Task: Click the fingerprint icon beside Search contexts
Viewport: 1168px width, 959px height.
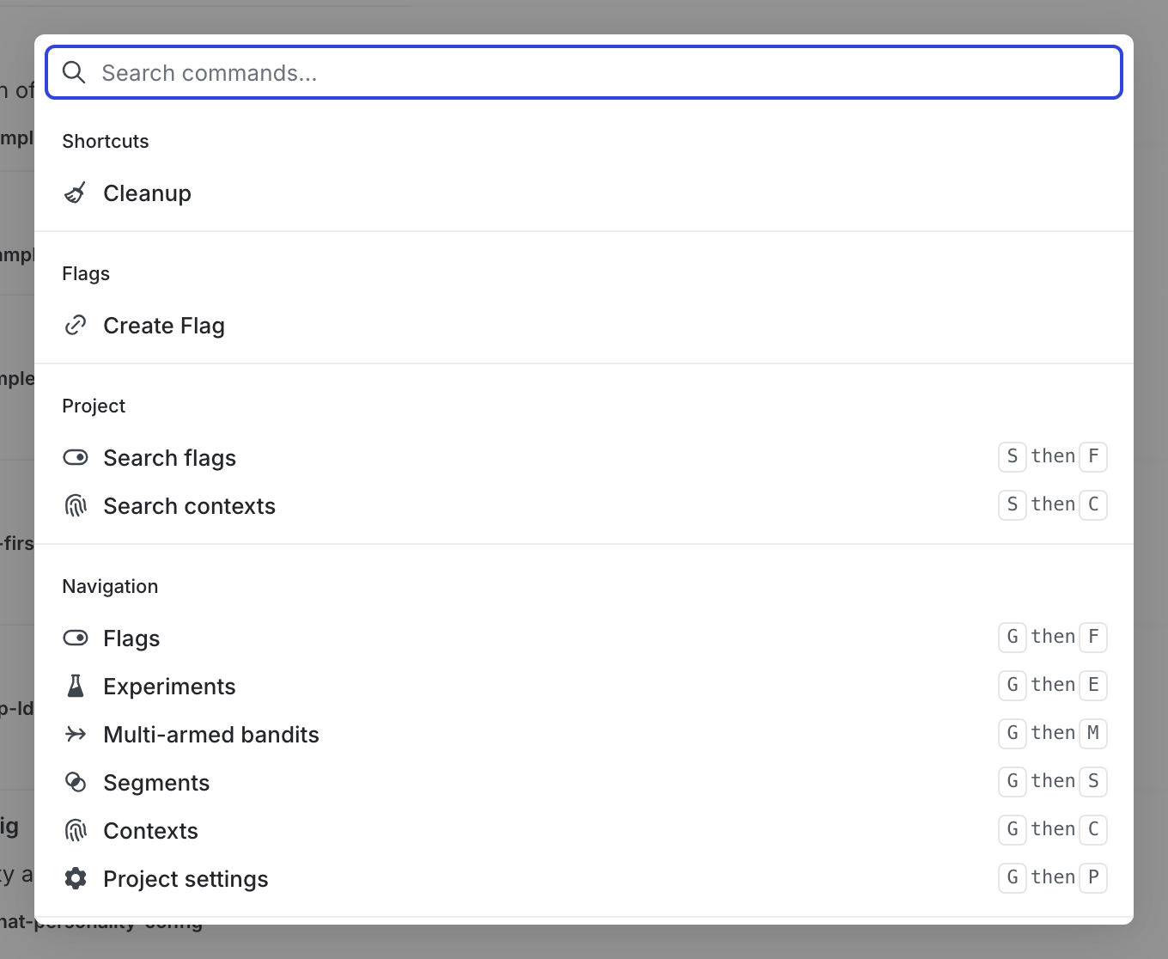Action: (x=76, y=506)
